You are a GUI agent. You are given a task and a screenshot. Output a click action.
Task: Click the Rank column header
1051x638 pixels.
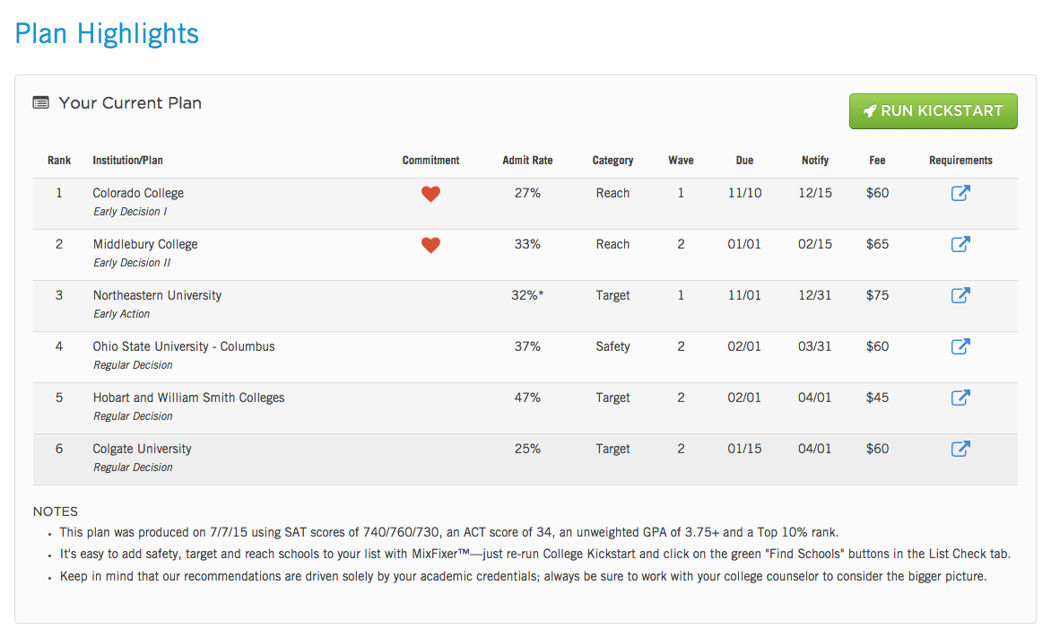click(59, 161)
